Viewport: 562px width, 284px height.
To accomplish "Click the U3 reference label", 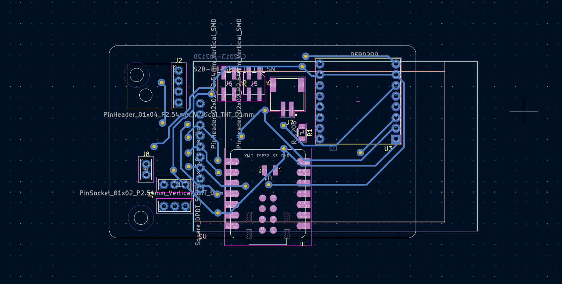I will pos(388,149).
